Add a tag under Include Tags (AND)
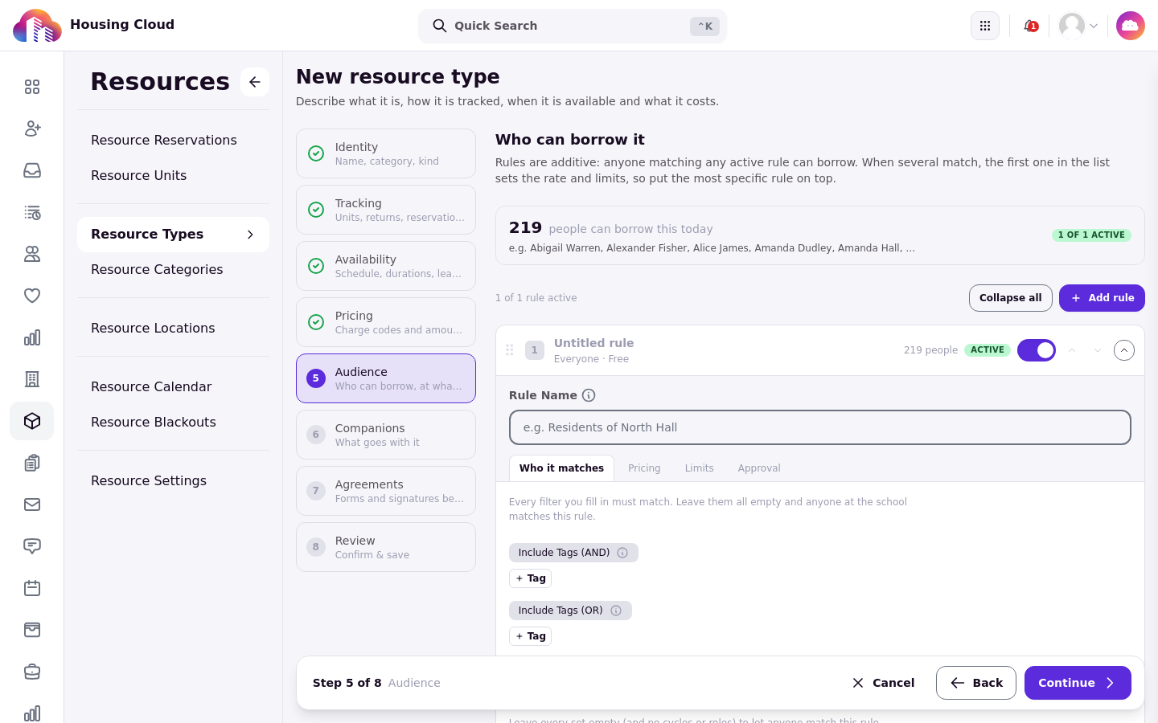1158x723 pixels. pos(530,578)
